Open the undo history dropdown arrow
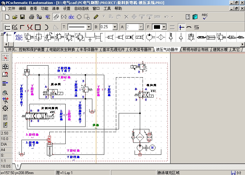Image resolution: width=245 pixels, height=175 pixels. pos(172,17)
